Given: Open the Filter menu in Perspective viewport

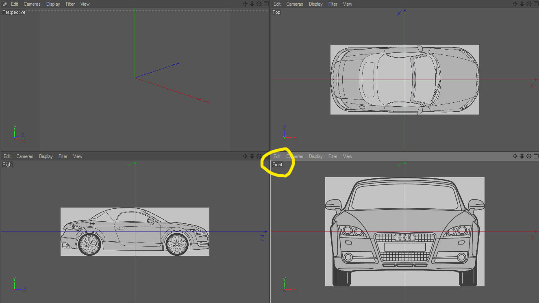Looking at the screenshot, I should click(70, 4).
